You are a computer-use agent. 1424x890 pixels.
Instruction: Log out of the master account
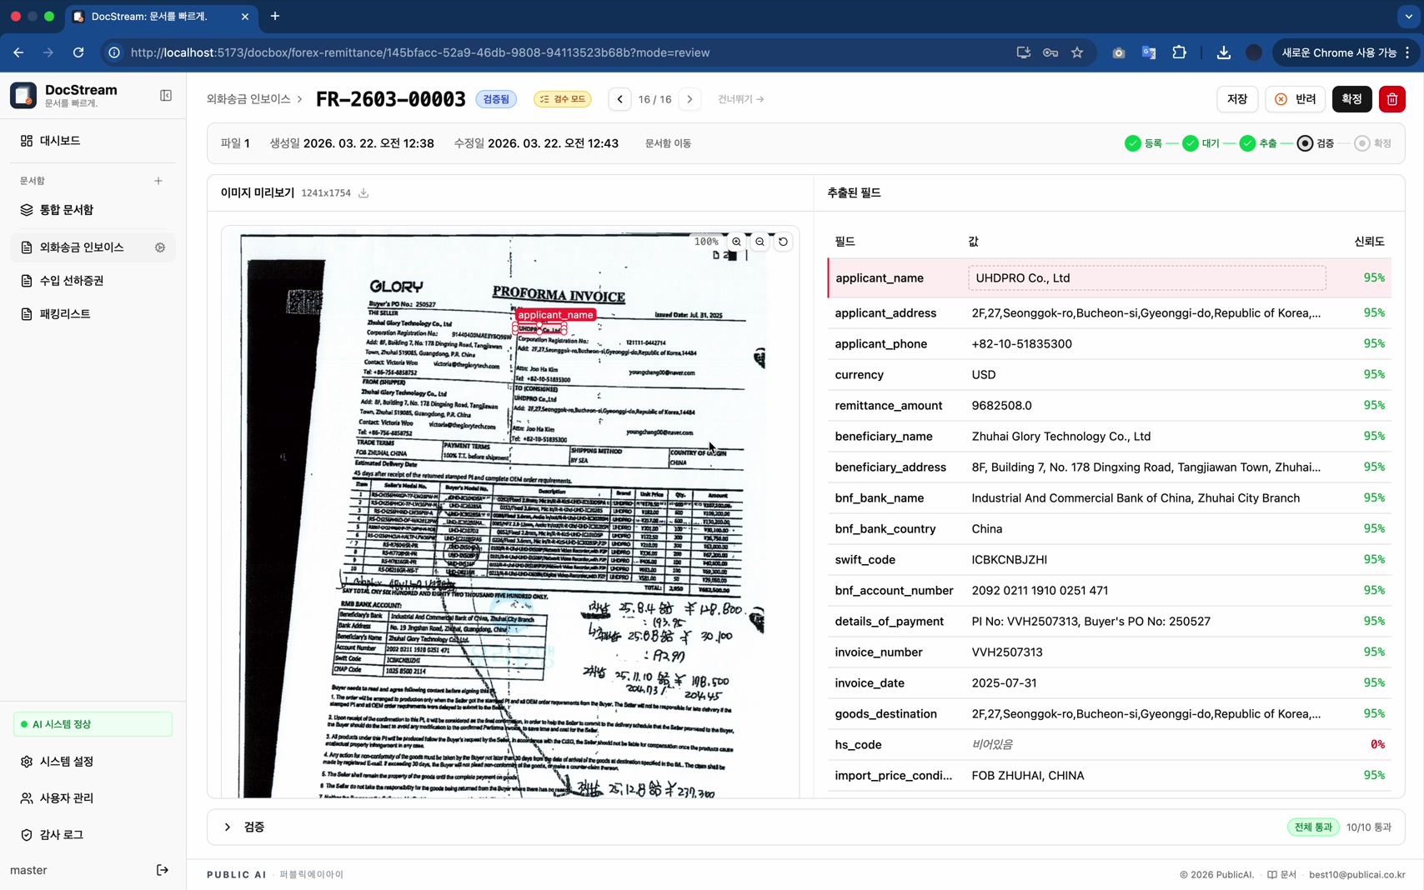pyautogui.click(x=162, y=870)
